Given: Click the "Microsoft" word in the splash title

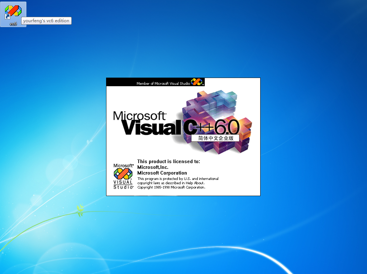Looking at the screenshot, I should coord(139,116).
